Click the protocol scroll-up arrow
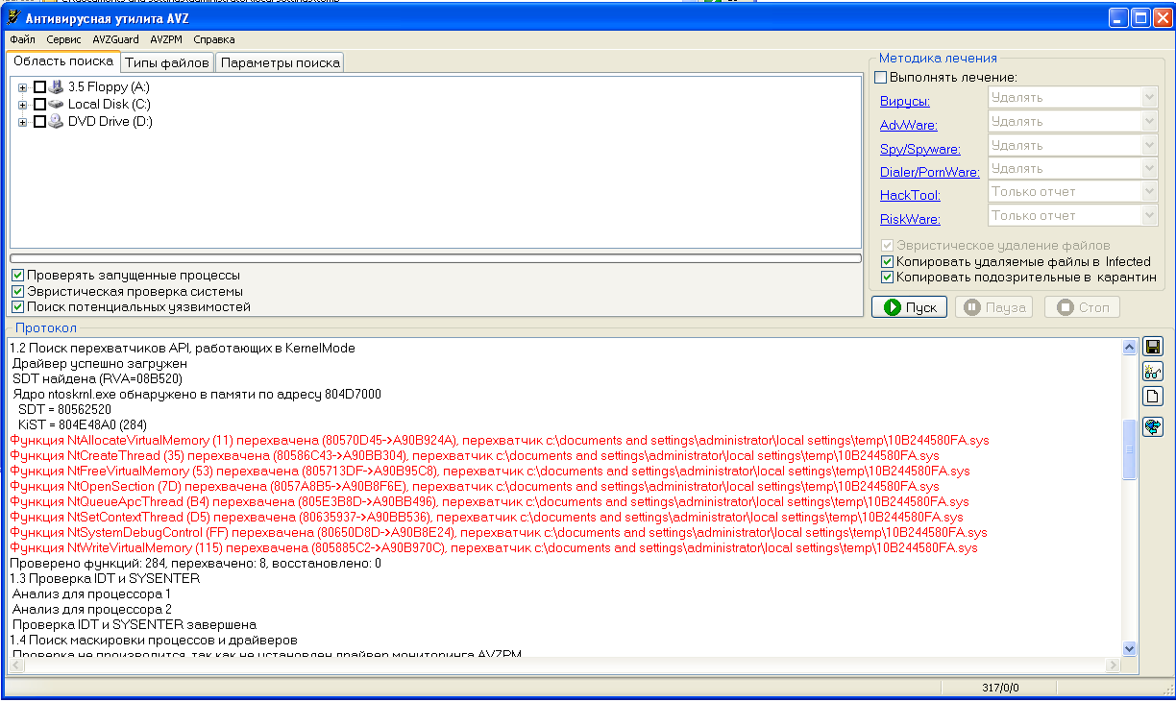The width and height of the screenshot is (1176, 702). point(1129,348)
